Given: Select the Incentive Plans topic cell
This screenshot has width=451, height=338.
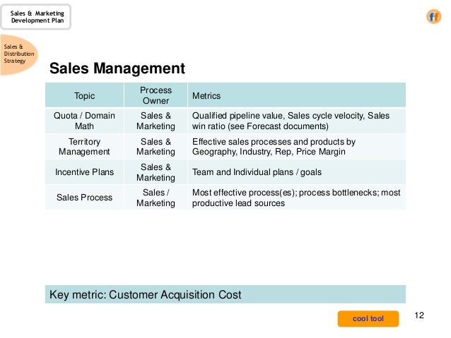Looking at the screenshot, I should [84, 171].
